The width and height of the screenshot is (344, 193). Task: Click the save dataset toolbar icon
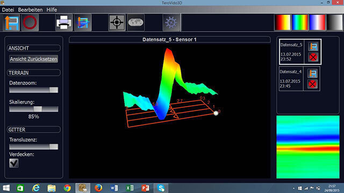(x=12, y=23)
